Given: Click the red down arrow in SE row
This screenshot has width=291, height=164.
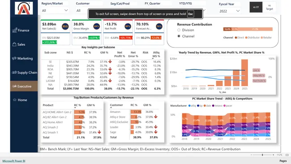Looking at the screenshot, I should click(x=110, y=61).
